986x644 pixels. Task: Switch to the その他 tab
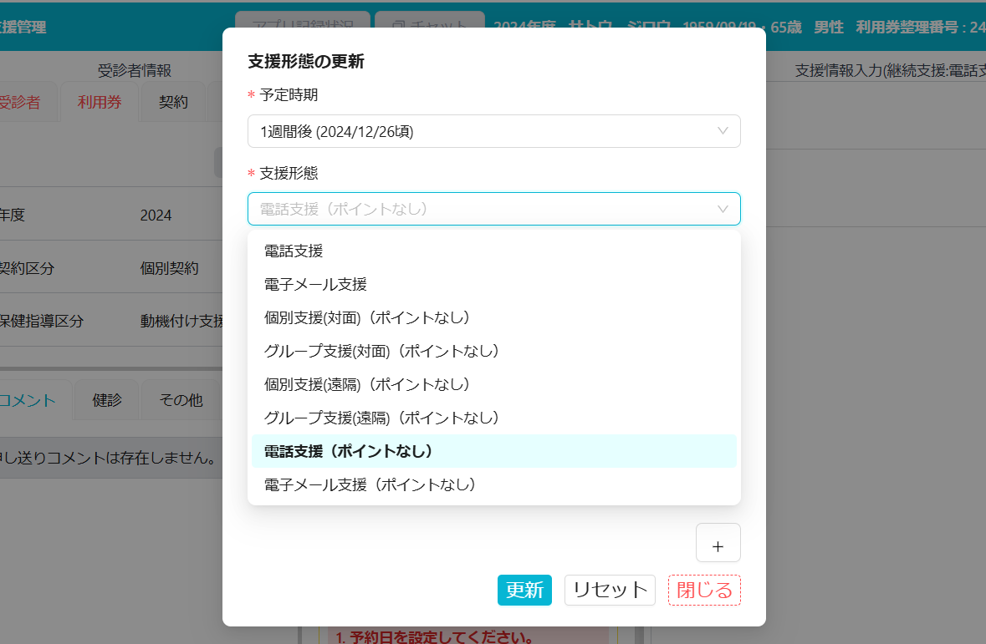pos(180,400)
